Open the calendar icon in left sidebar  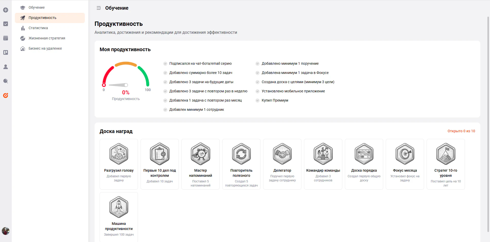click(6, 38)
